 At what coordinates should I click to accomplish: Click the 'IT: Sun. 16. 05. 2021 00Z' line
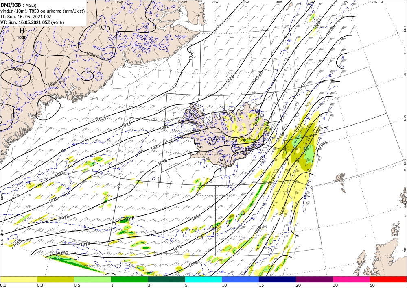(26, 17)
